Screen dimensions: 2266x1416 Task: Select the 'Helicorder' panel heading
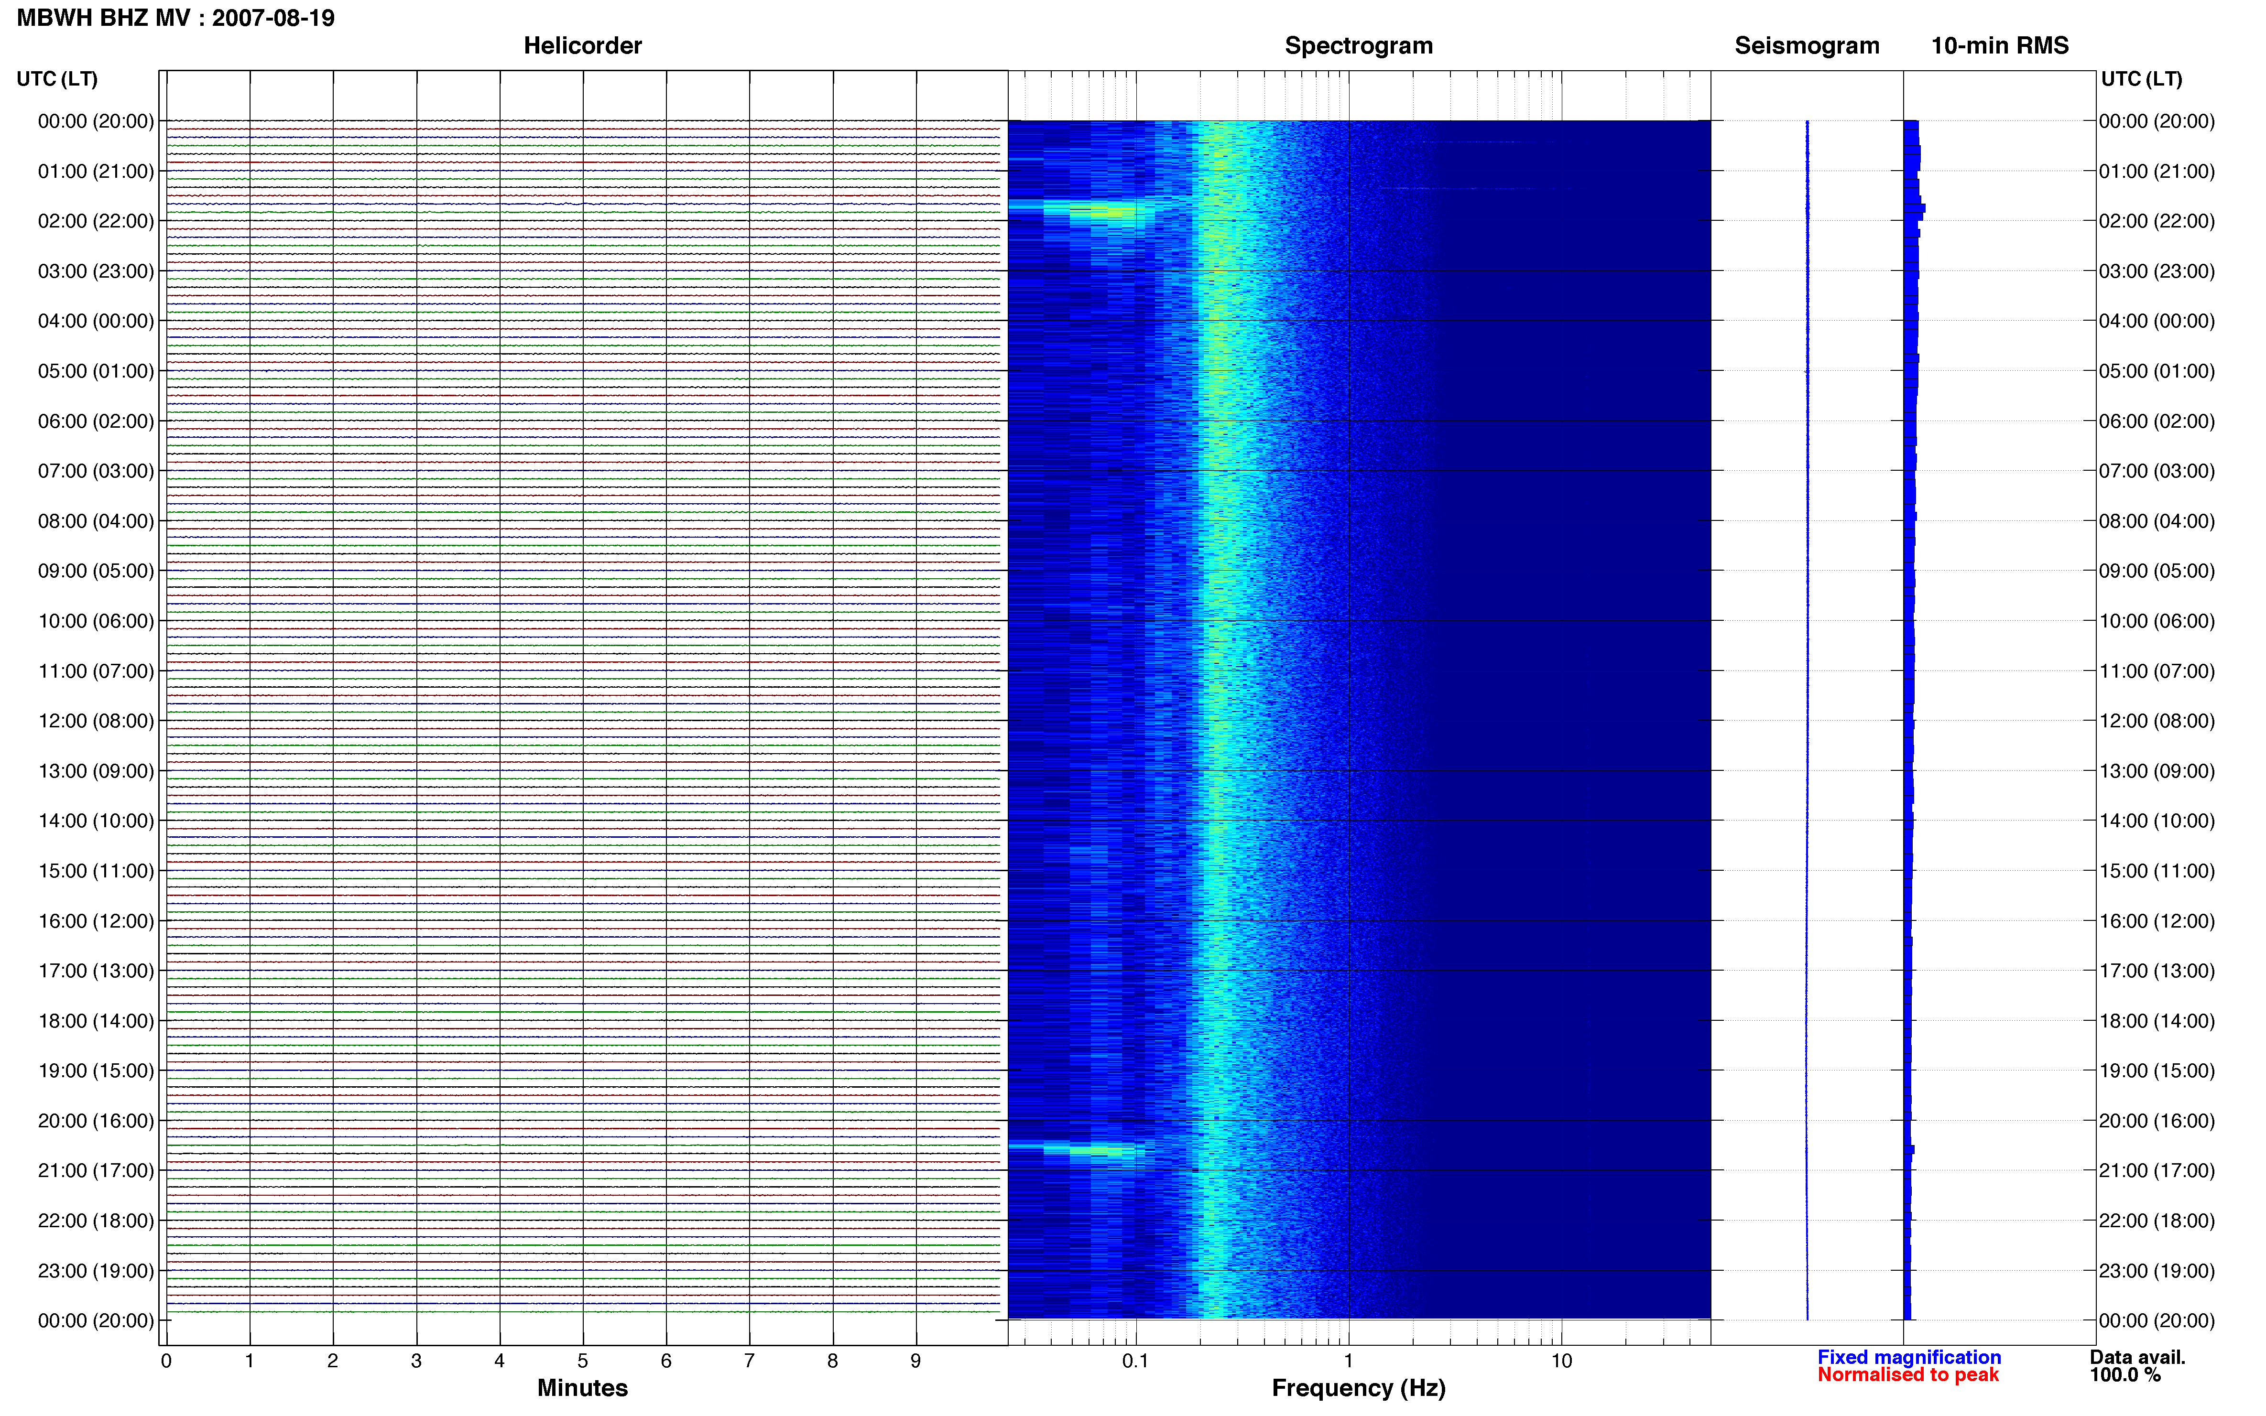(583, 46)
